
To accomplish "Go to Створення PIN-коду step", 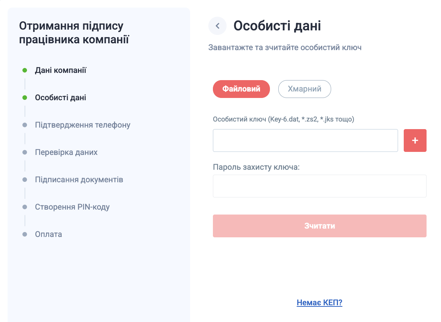I will coord(72,207).
